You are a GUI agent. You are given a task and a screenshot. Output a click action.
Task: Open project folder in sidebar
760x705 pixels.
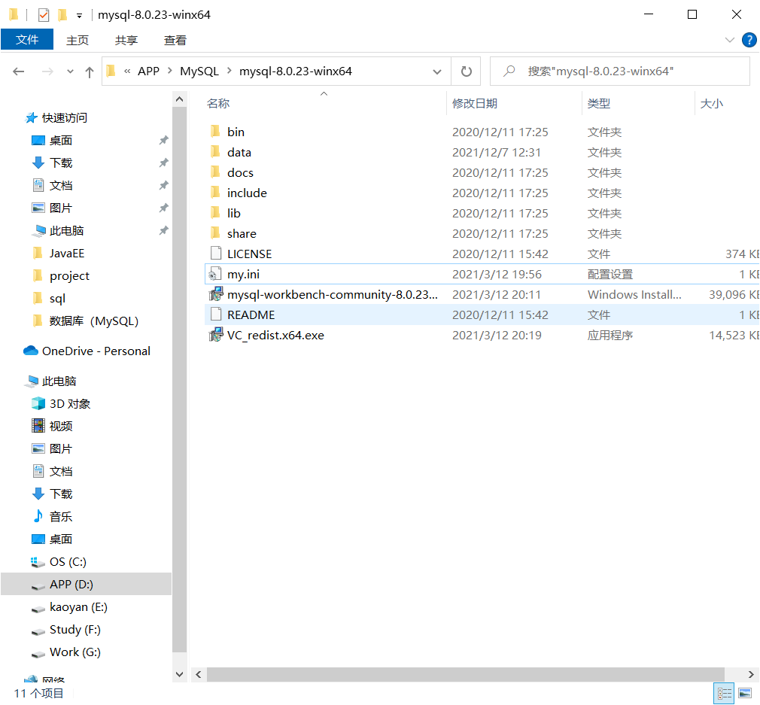[69, 276]
